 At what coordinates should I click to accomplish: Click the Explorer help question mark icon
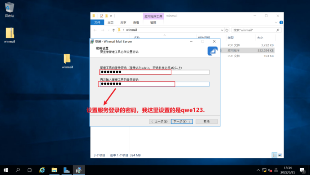click(281, 22)
